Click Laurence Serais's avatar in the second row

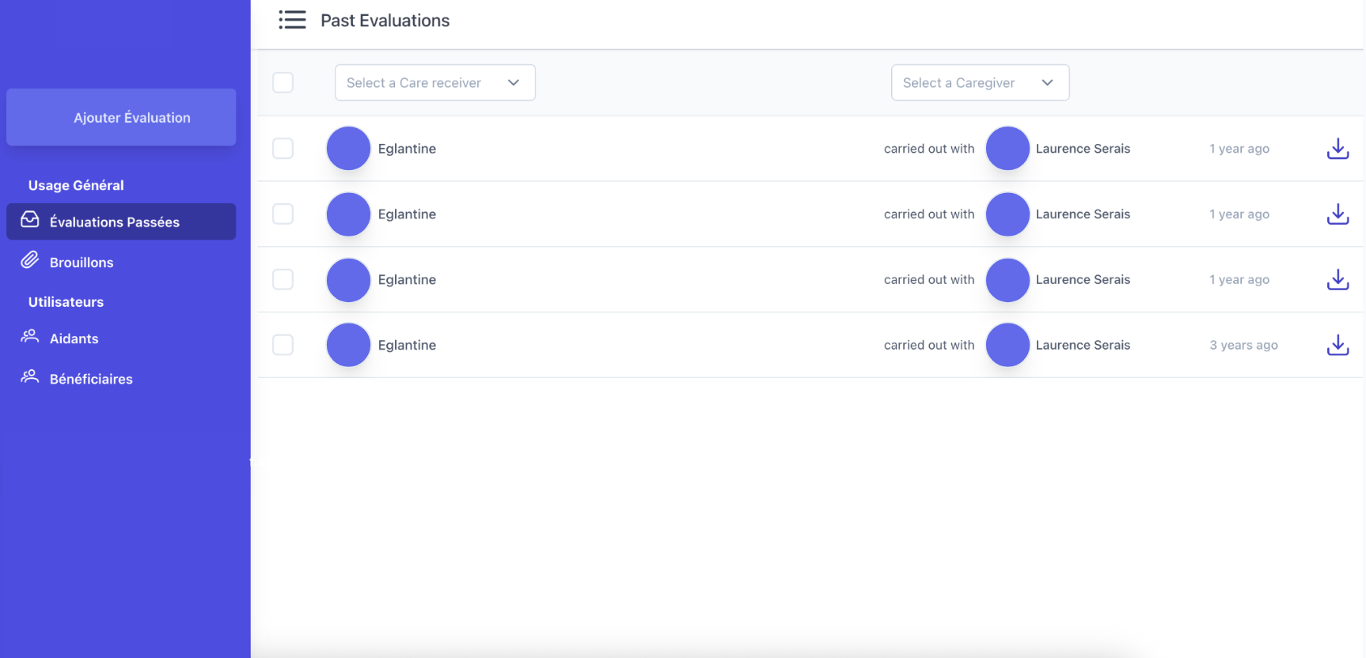point(1007,214)
